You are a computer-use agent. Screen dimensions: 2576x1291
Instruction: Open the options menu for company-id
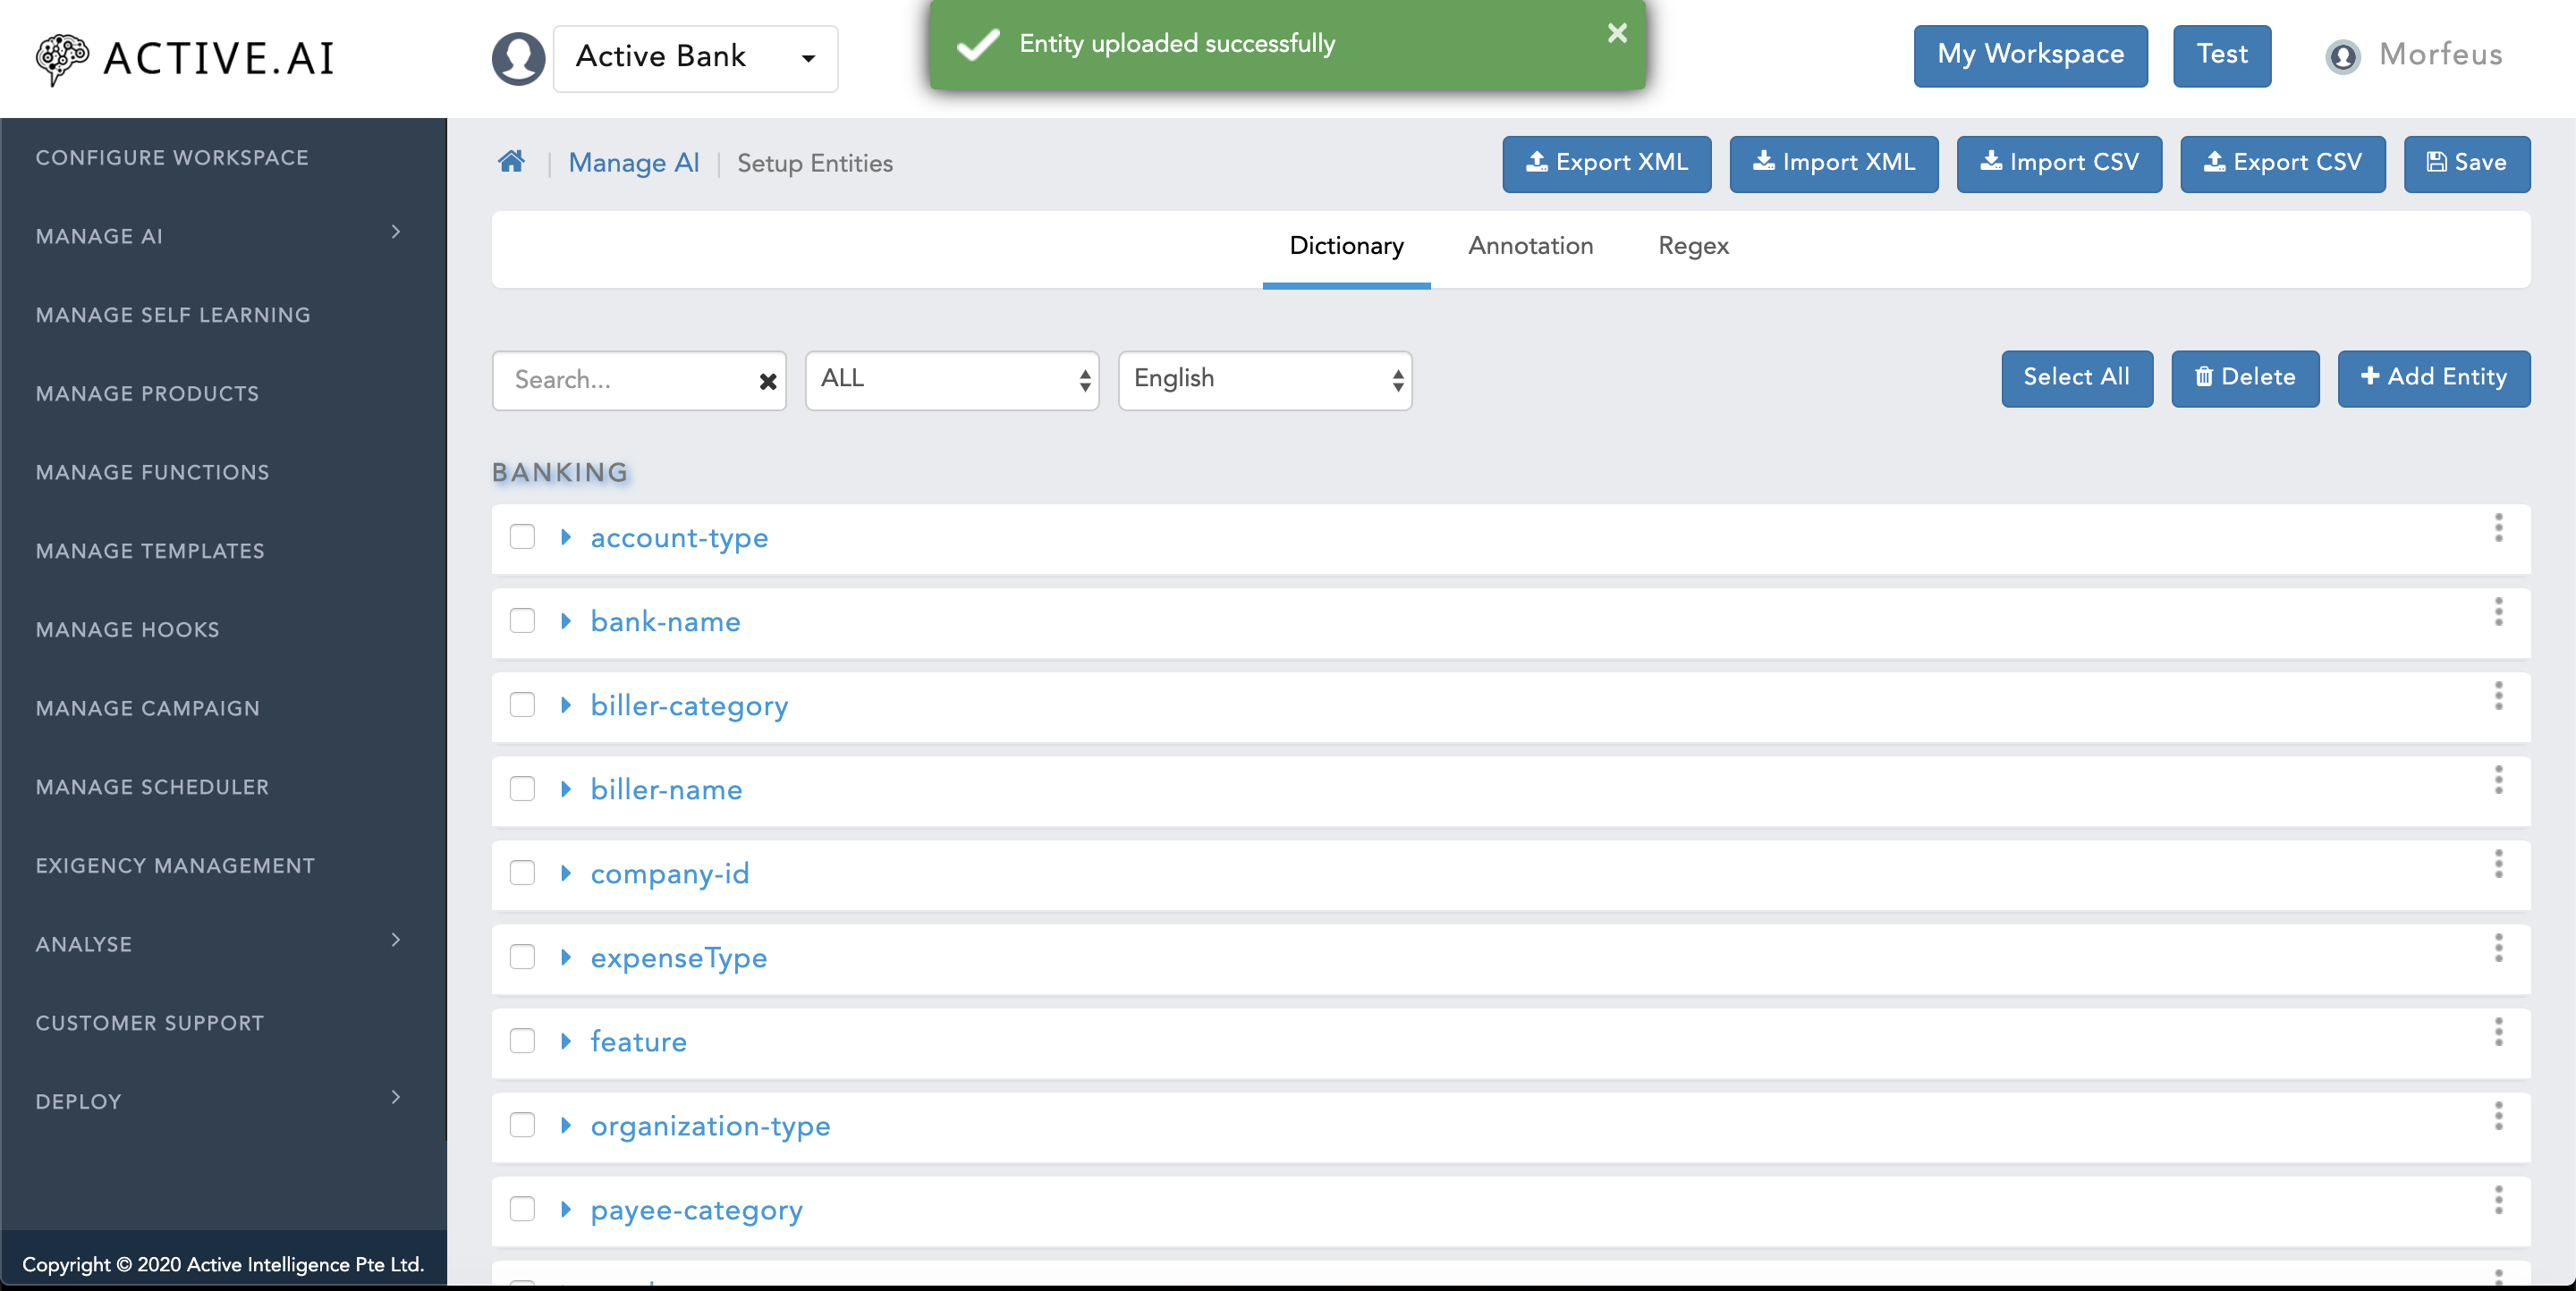[2498, 864]
